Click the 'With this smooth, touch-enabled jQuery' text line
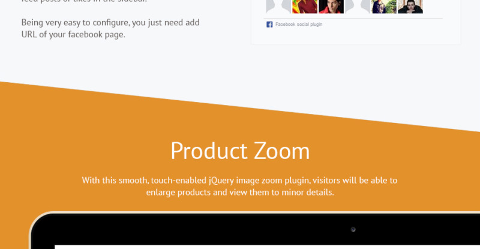 pos(239,180)
